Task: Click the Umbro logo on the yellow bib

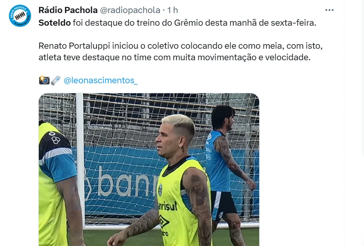Action: [x=164, y=221]
